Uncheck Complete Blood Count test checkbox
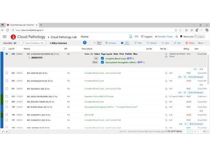 click(102, 58)
